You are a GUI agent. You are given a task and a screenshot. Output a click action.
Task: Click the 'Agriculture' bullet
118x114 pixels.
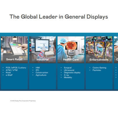point(41,75)
